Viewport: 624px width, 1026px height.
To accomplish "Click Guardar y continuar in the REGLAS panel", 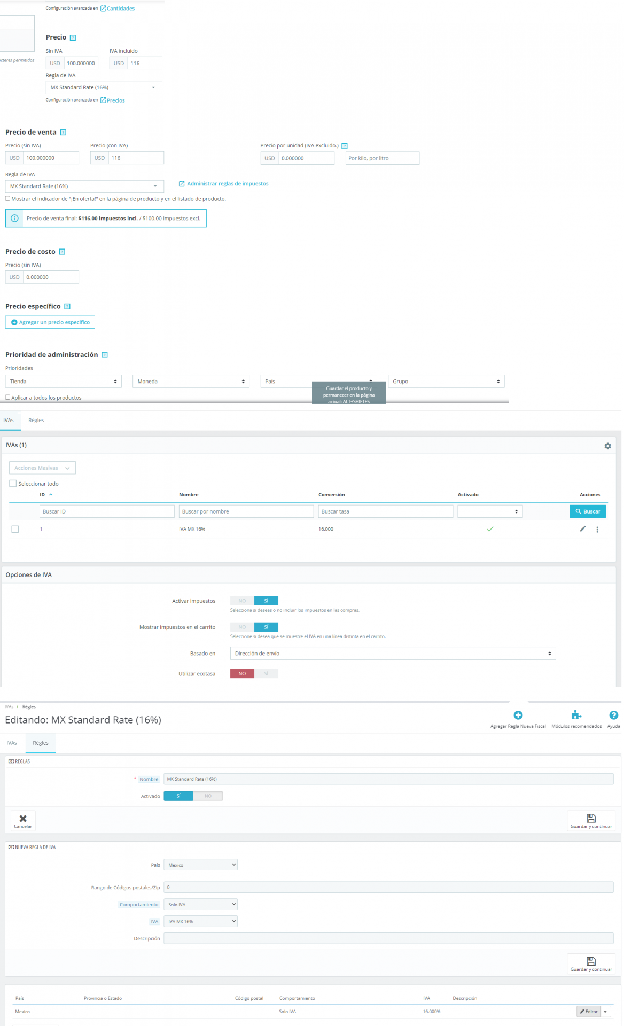I will tap(591, 821).
